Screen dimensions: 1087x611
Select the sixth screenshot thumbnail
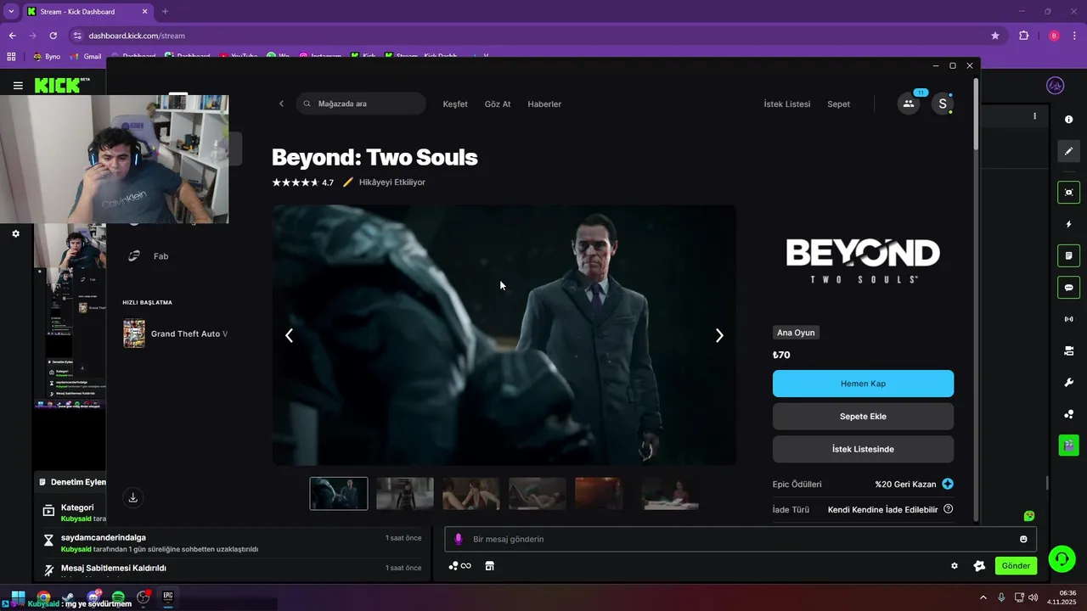pyautogui.click(x=670, y=493)
